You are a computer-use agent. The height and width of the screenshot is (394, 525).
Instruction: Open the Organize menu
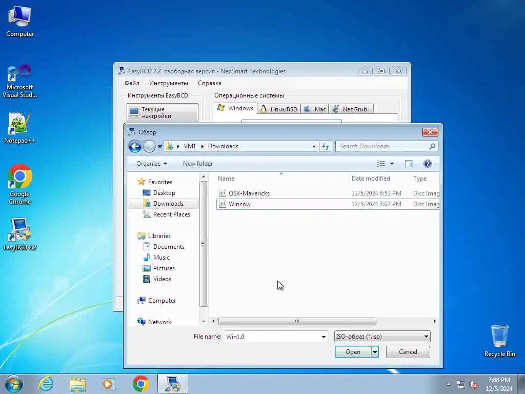[x=152, y=164]
